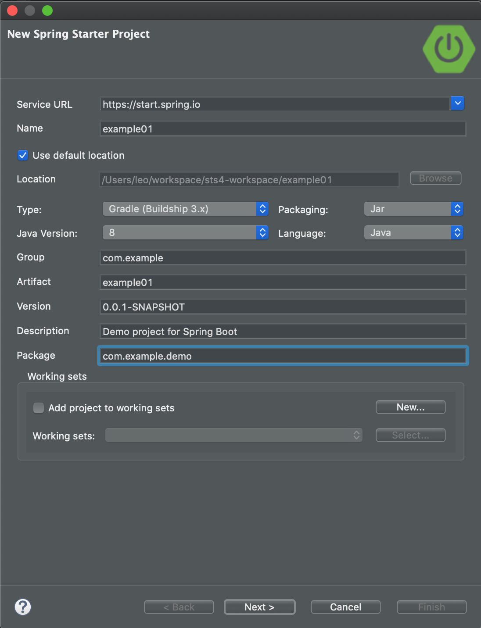Open the Packaging dropdown showing Jar
Image resolution: width=481 pixels, height=628 pixels.
point(414,209)
